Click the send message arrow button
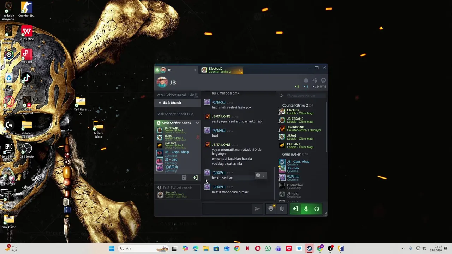 tap(257, 209)
